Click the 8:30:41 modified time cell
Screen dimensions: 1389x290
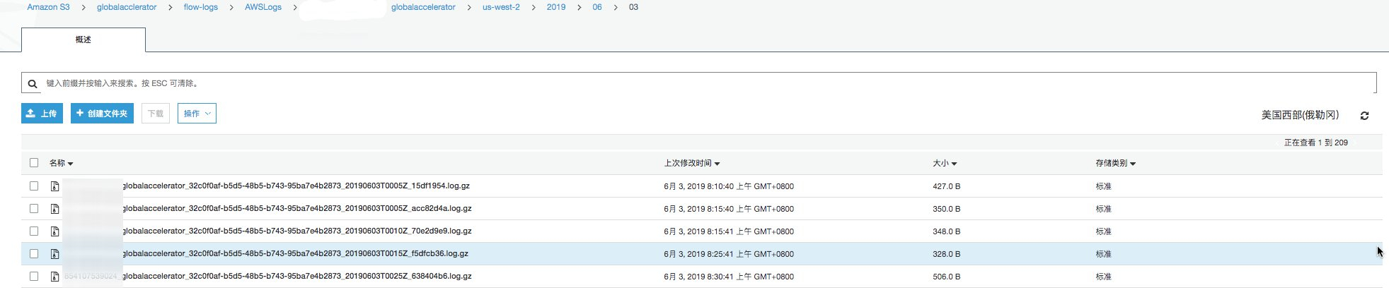click(x=729, y=277)
